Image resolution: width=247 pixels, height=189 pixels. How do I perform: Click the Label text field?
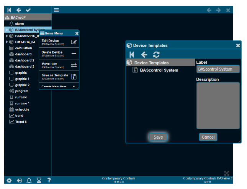point(218,69)
